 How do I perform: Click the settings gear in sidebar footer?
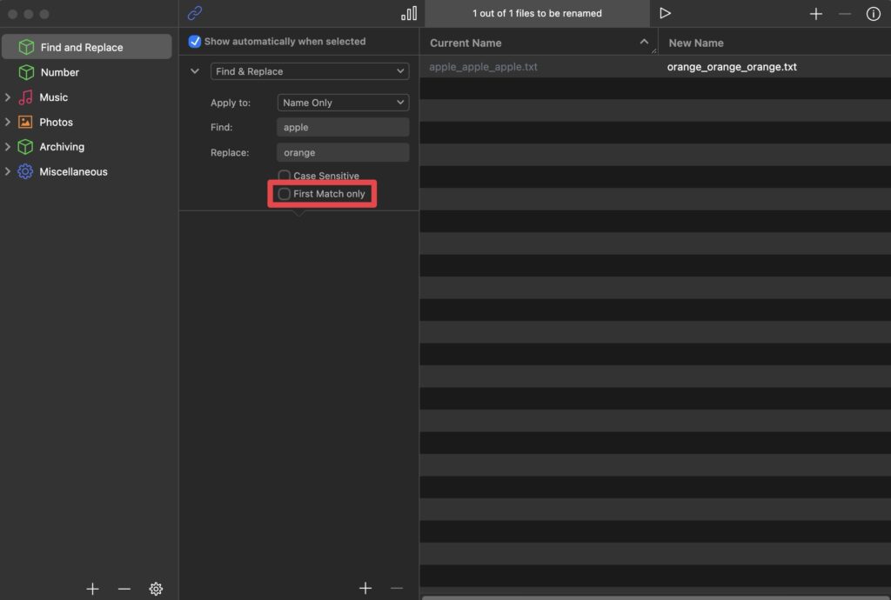(x=156, y=589)
